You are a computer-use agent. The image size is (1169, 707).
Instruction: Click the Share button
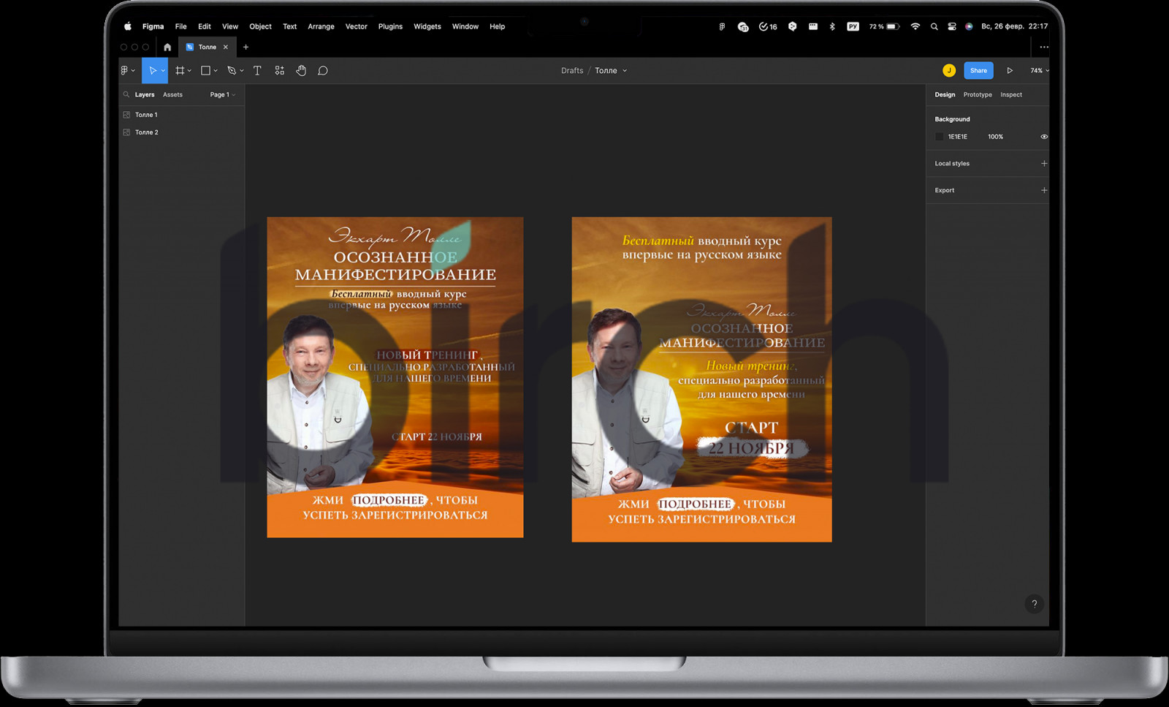978,71
